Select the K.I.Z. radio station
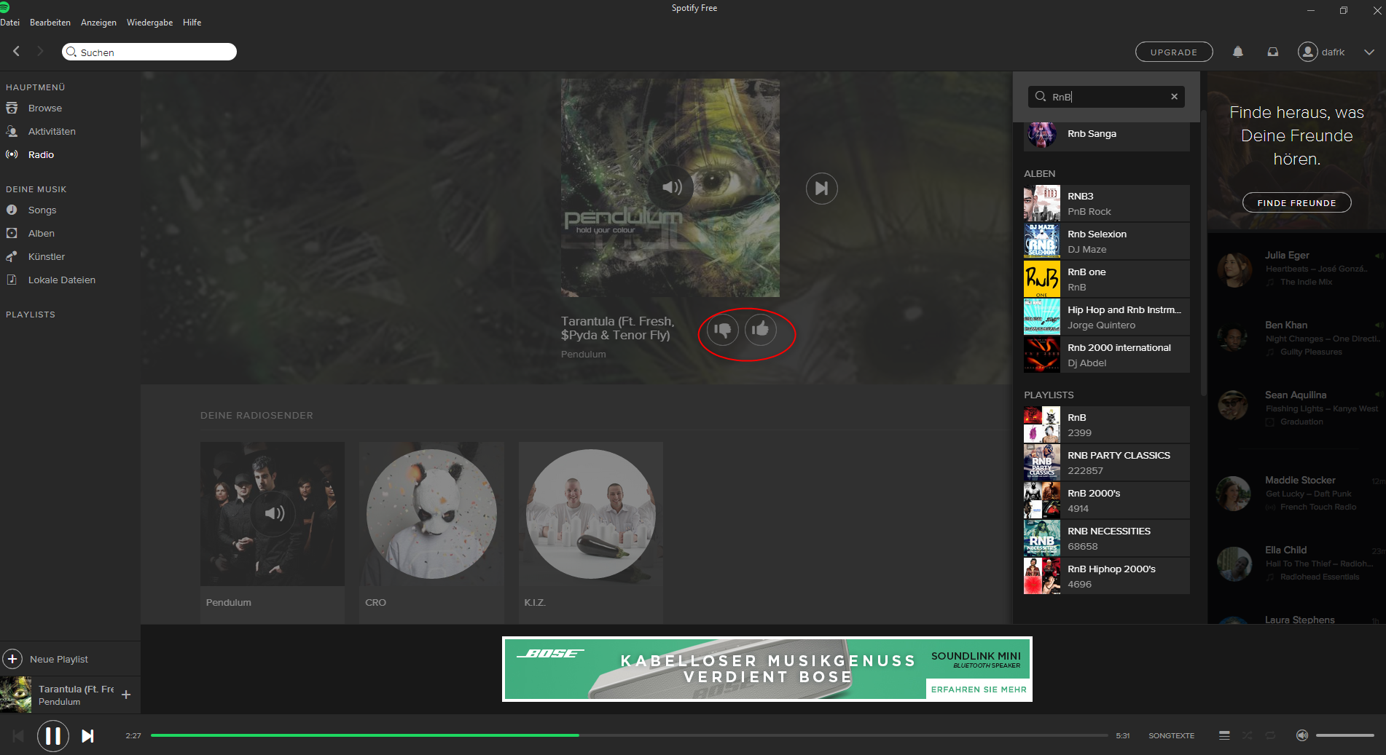Image resolution: width=1386 pixels, height=755 pixels. (591, 531)
